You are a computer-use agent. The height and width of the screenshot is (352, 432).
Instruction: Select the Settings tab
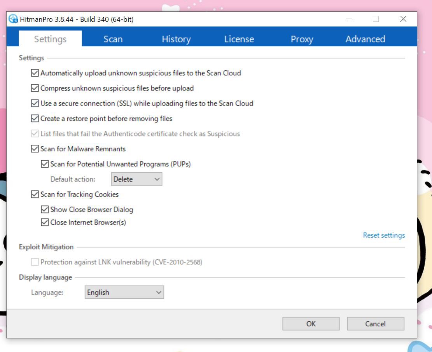(50, 39)
